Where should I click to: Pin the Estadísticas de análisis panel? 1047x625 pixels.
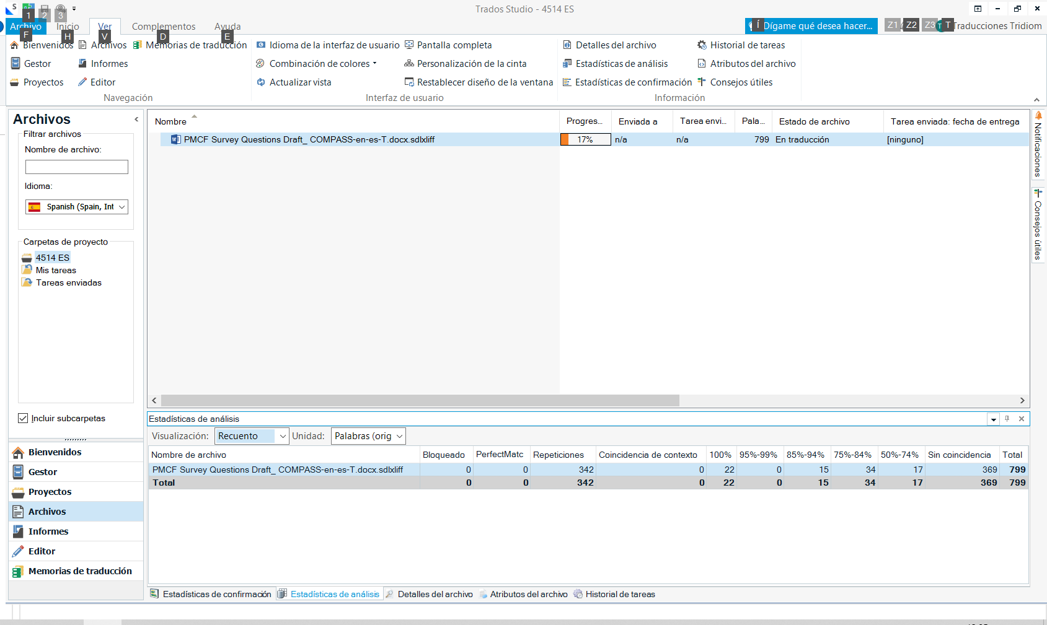tap(1009, 419)
